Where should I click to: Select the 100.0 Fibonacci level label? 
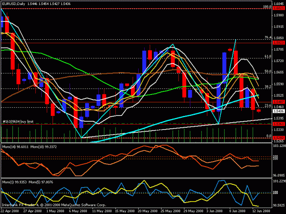click(x=267, y=7)
